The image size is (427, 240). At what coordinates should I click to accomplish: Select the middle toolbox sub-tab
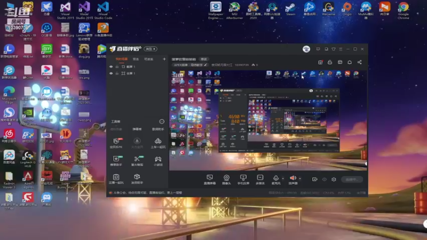point(137,129)
